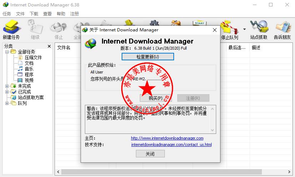The image size is (295, 177).
Task: Click the New Task (新建任务) toolbar icon
Action: [x=11, y=30]
